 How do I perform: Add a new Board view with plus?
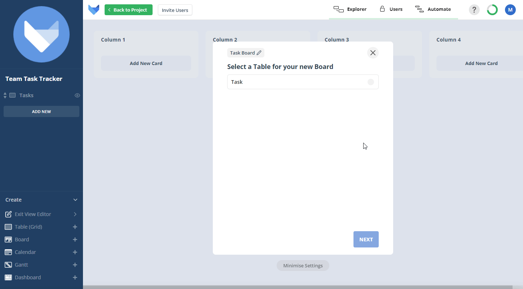click(x=75, y=240)
